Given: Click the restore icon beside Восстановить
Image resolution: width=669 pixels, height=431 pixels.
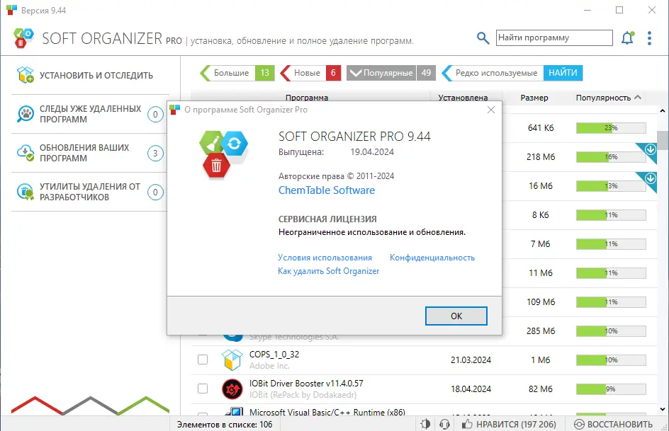Looking at the screenshot, I should 579,424.
